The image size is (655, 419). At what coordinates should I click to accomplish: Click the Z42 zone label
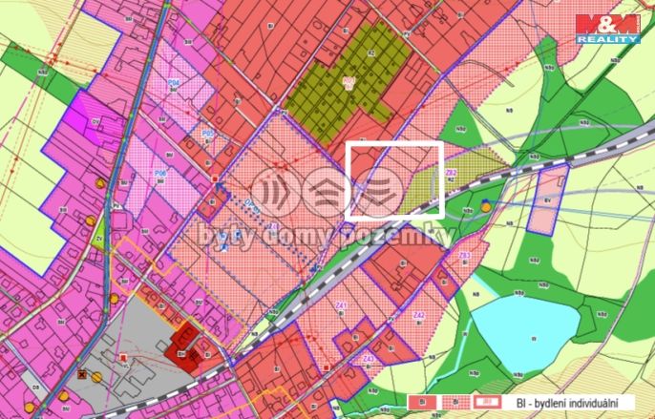point(418,316)
